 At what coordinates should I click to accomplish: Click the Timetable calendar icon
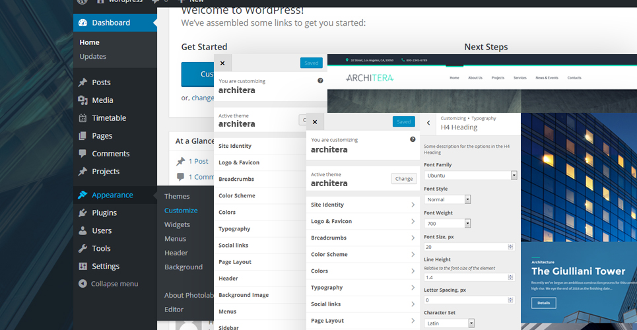(83, 118)
